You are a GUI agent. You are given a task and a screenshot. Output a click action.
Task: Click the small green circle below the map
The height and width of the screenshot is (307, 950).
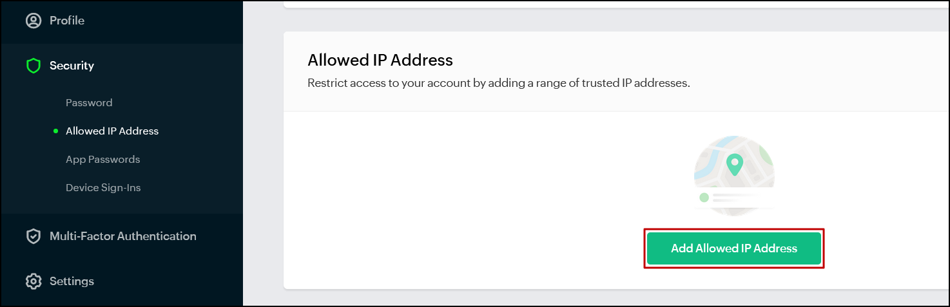click(704, 198)
